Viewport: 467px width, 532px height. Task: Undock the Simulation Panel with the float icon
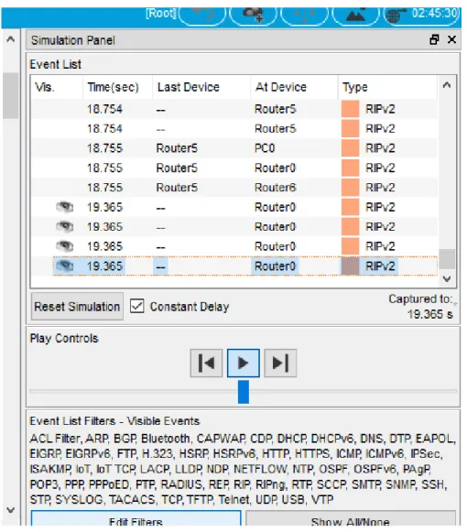pyautogui.click(x=434, y=39)
